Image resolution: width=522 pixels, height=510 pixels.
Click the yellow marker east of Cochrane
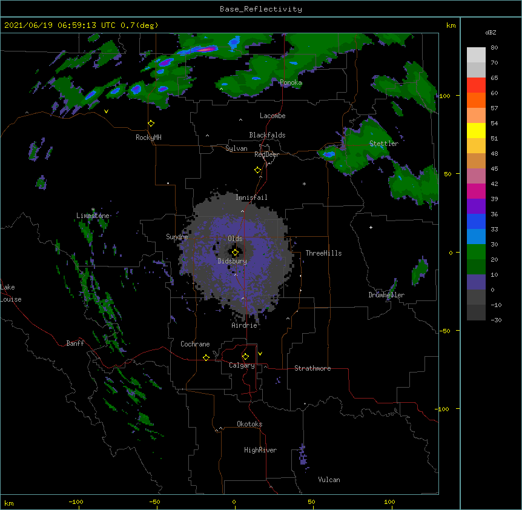pos(206,357)
